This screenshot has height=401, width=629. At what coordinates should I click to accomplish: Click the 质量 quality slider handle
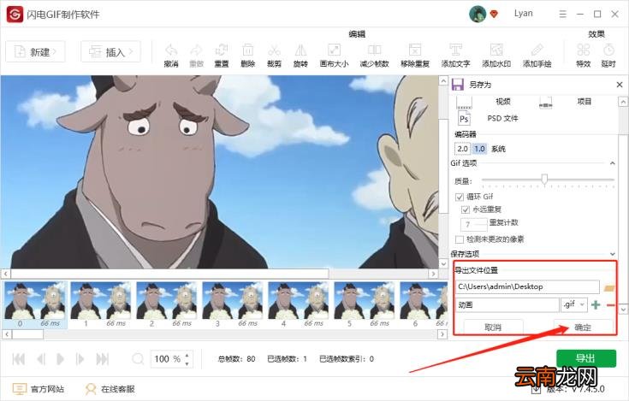pos(544,179)
